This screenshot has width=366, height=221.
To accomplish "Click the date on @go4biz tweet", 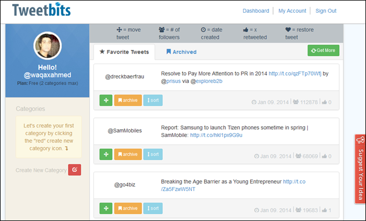I will click(276, 210).
